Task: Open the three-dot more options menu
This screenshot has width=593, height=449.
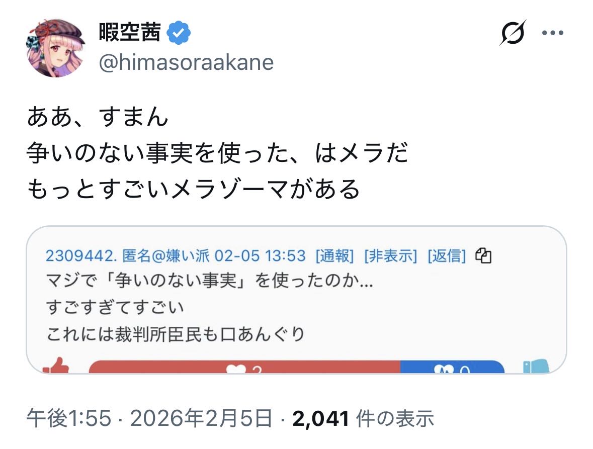Action: (x=552, y=33)
